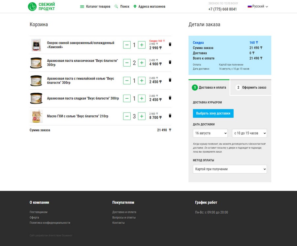Click Сайт разработан Агентством Осьминог credit
Image resolution: width=297 pixels, height=246 pixels.
click(51, 235)
